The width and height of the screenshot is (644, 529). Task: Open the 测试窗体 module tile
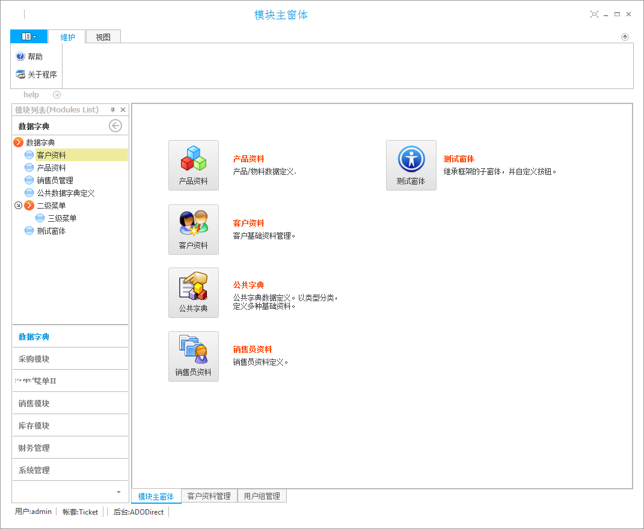[411, 165]
